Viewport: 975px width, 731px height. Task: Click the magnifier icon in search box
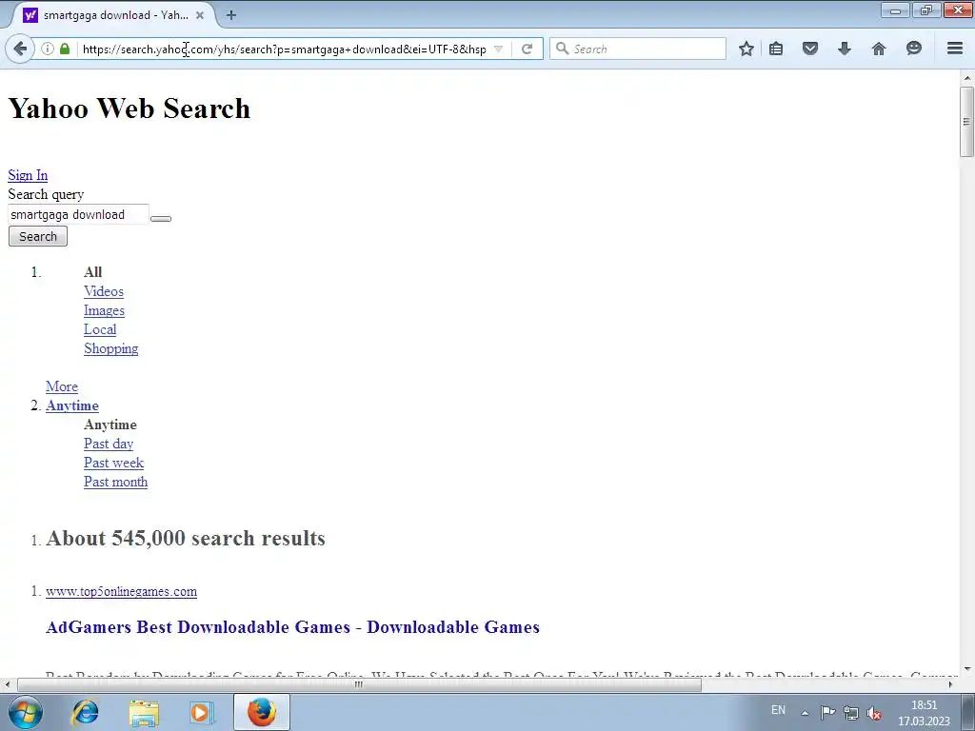[x=562, y=49]
